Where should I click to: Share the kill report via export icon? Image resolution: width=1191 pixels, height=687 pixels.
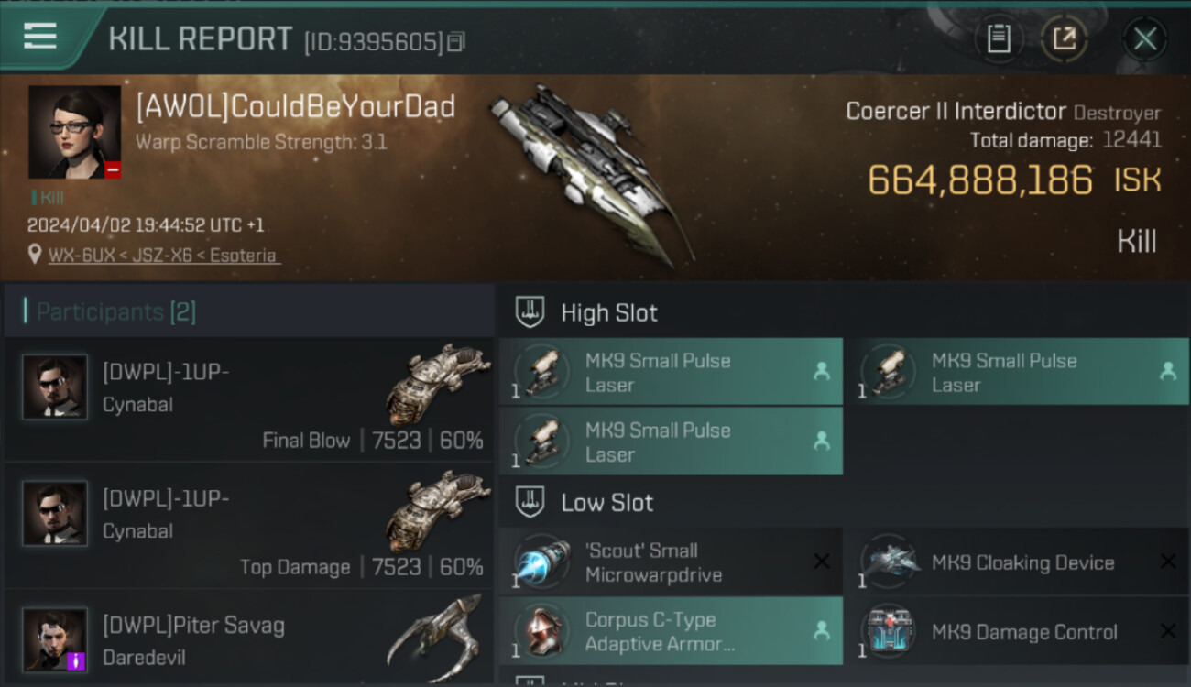[x=1064, y=38]
